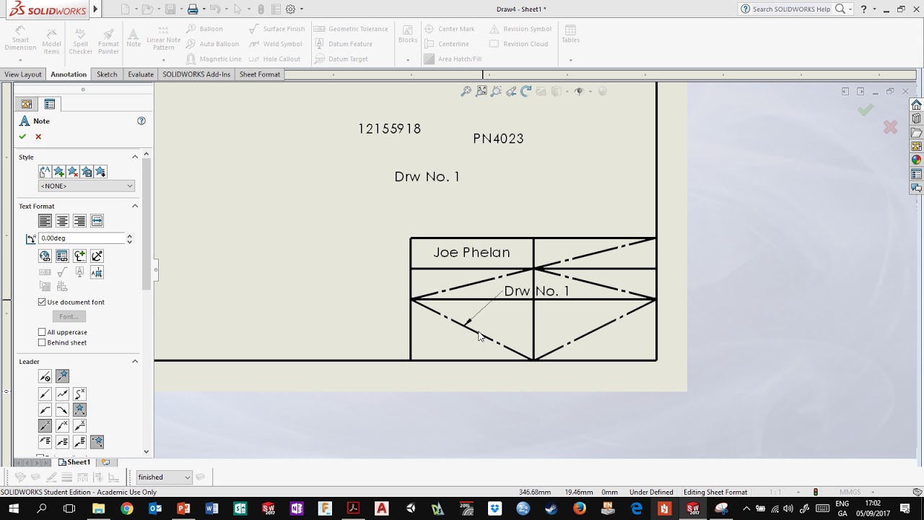
Task: Click the Load Style icon
Action: 100,171
